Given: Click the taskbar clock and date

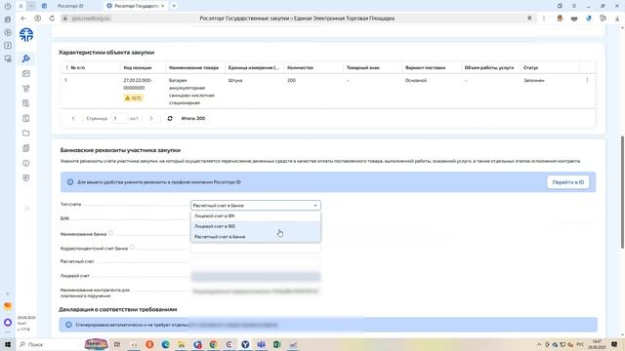Looking at the screenshot, I should point(597,344).
